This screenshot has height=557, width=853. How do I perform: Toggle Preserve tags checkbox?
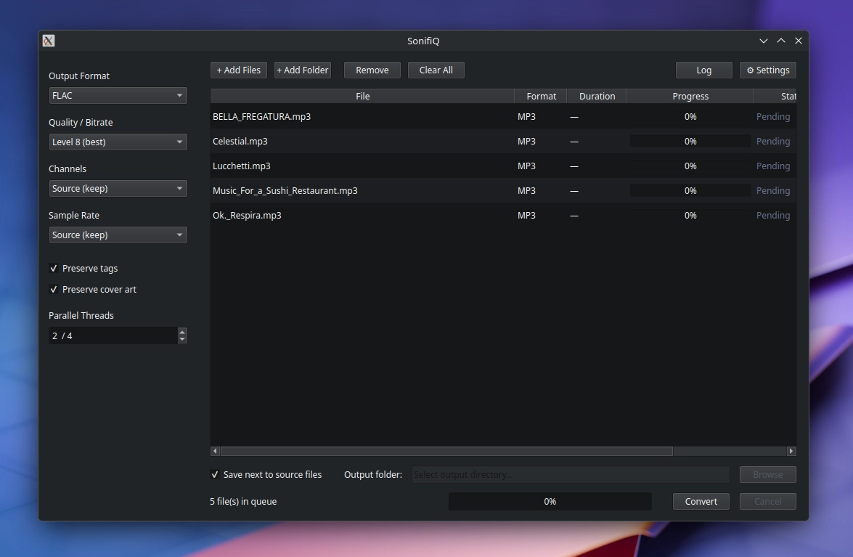pos(53,268)
